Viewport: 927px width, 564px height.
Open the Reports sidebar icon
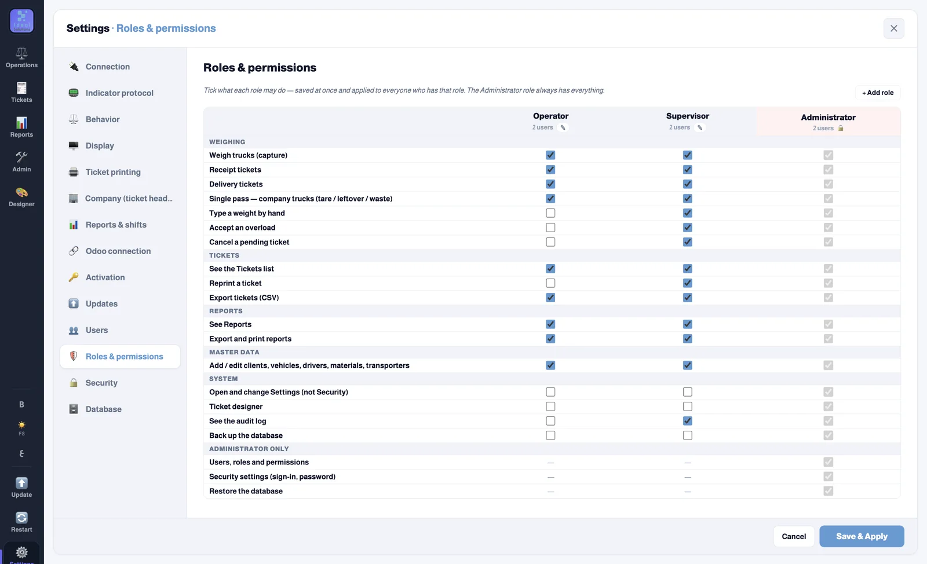(x=21, y=127)
